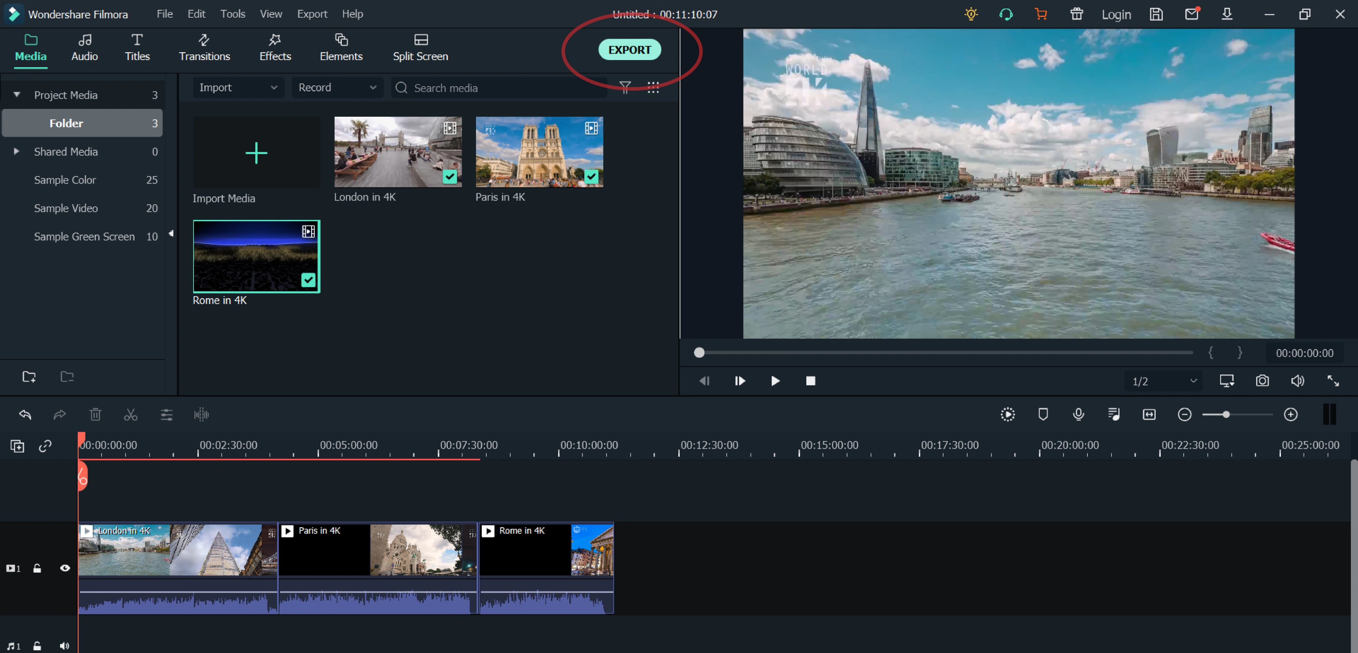Click the Audio detach icon in toolbar
Viewport: 1358px width, 653px height.
[201, 414]
